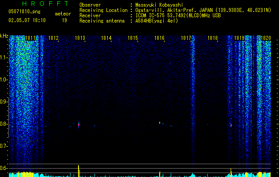Click the meteor label
Image resolution: width=279 pixels, height=177 pixels.
63,14
